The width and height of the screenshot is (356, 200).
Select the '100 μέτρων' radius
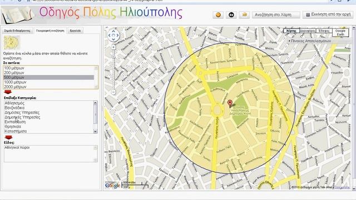49,68
